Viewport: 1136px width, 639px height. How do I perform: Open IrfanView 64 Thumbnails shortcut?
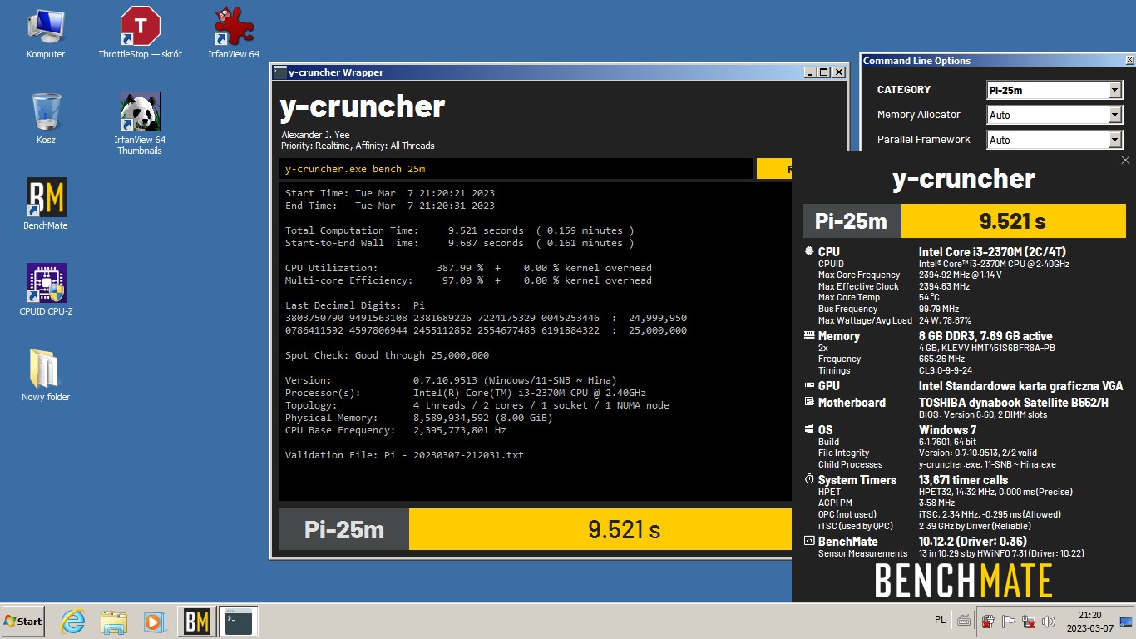tap(140, 123)
